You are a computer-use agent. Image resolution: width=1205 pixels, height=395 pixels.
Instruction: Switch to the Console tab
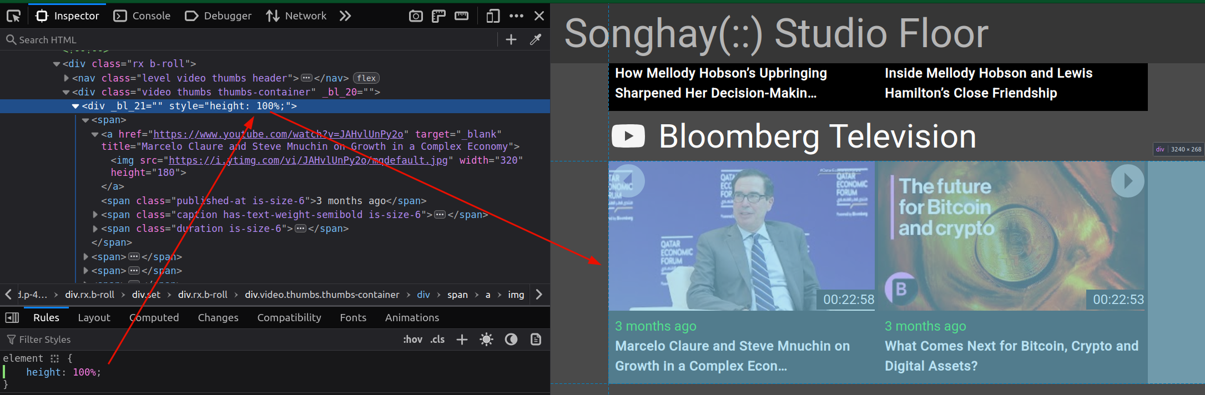[142, 16]
